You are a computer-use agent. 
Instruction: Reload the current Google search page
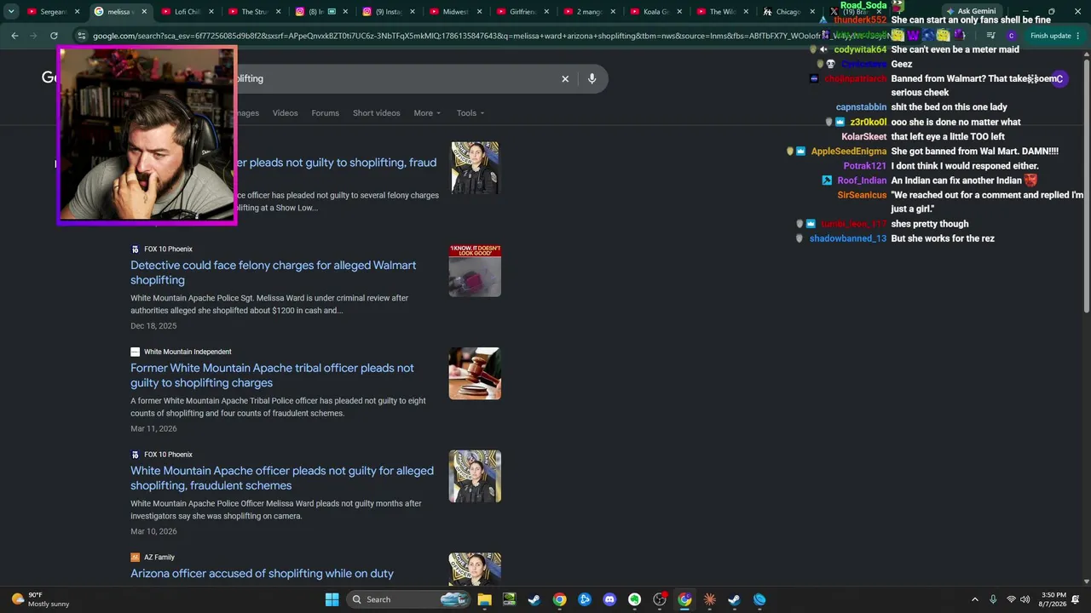tap(54, 36)
